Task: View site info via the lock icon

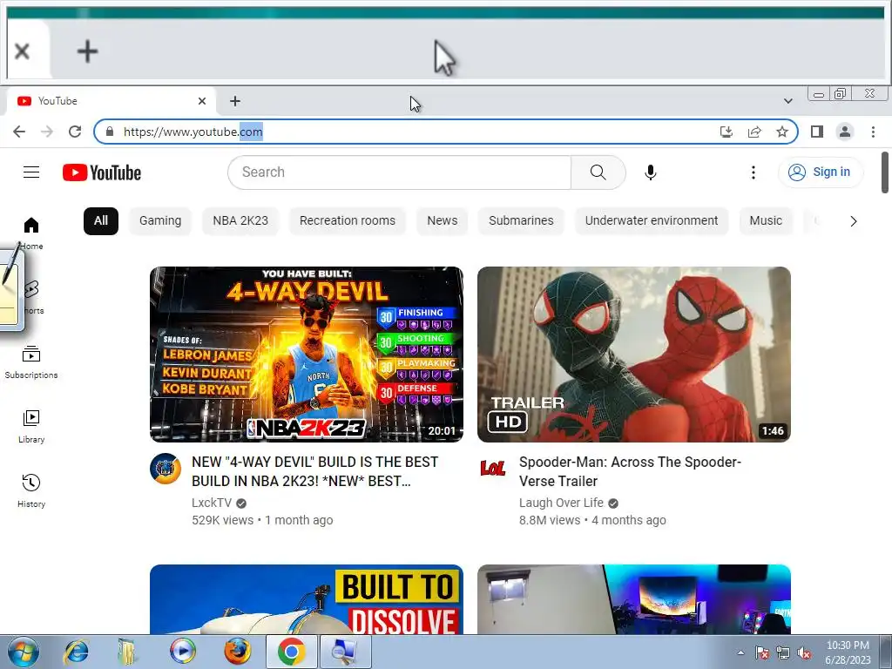Action: coord(110,132)
